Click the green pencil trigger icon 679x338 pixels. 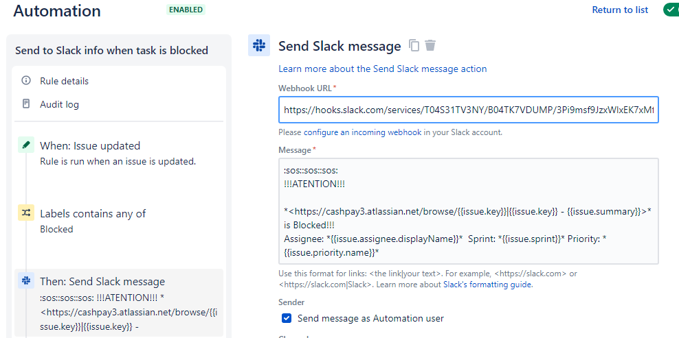coord(26,145)
